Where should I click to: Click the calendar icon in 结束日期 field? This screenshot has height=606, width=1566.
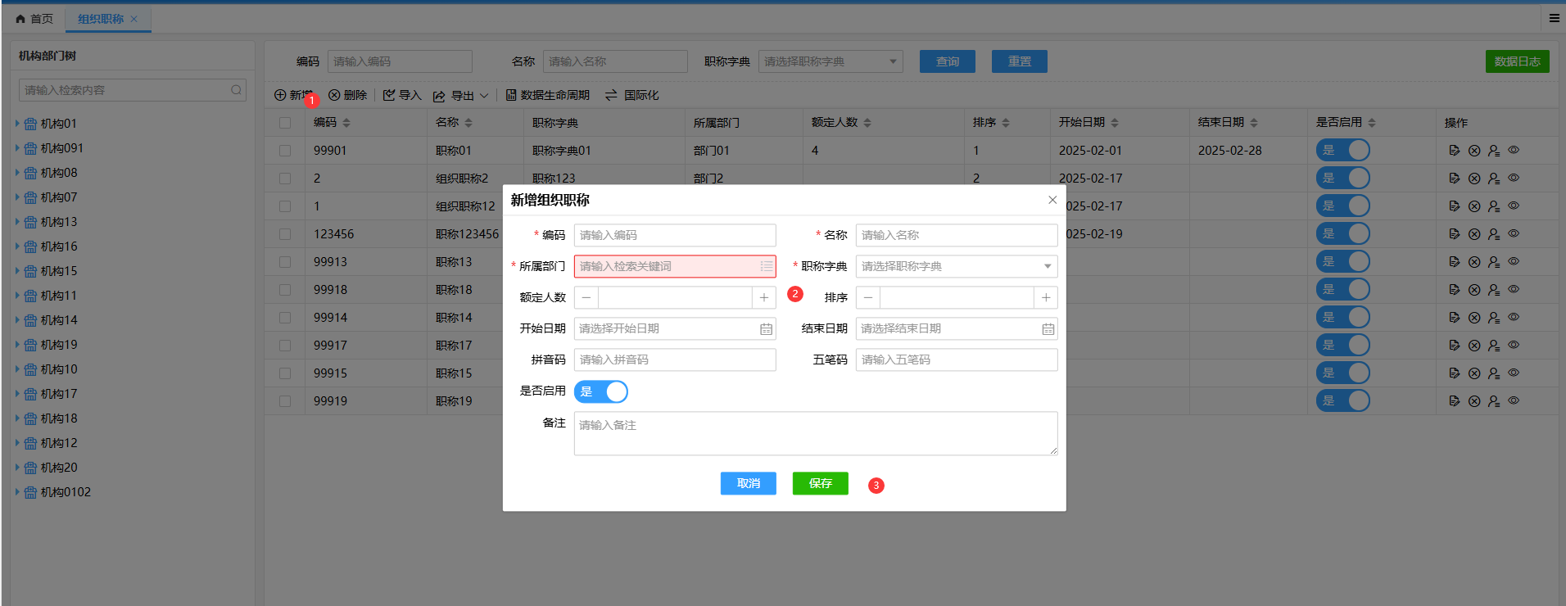1048,329
